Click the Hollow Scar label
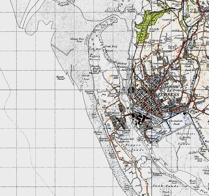The image size is (209, 196). click(x=98, y=133)
